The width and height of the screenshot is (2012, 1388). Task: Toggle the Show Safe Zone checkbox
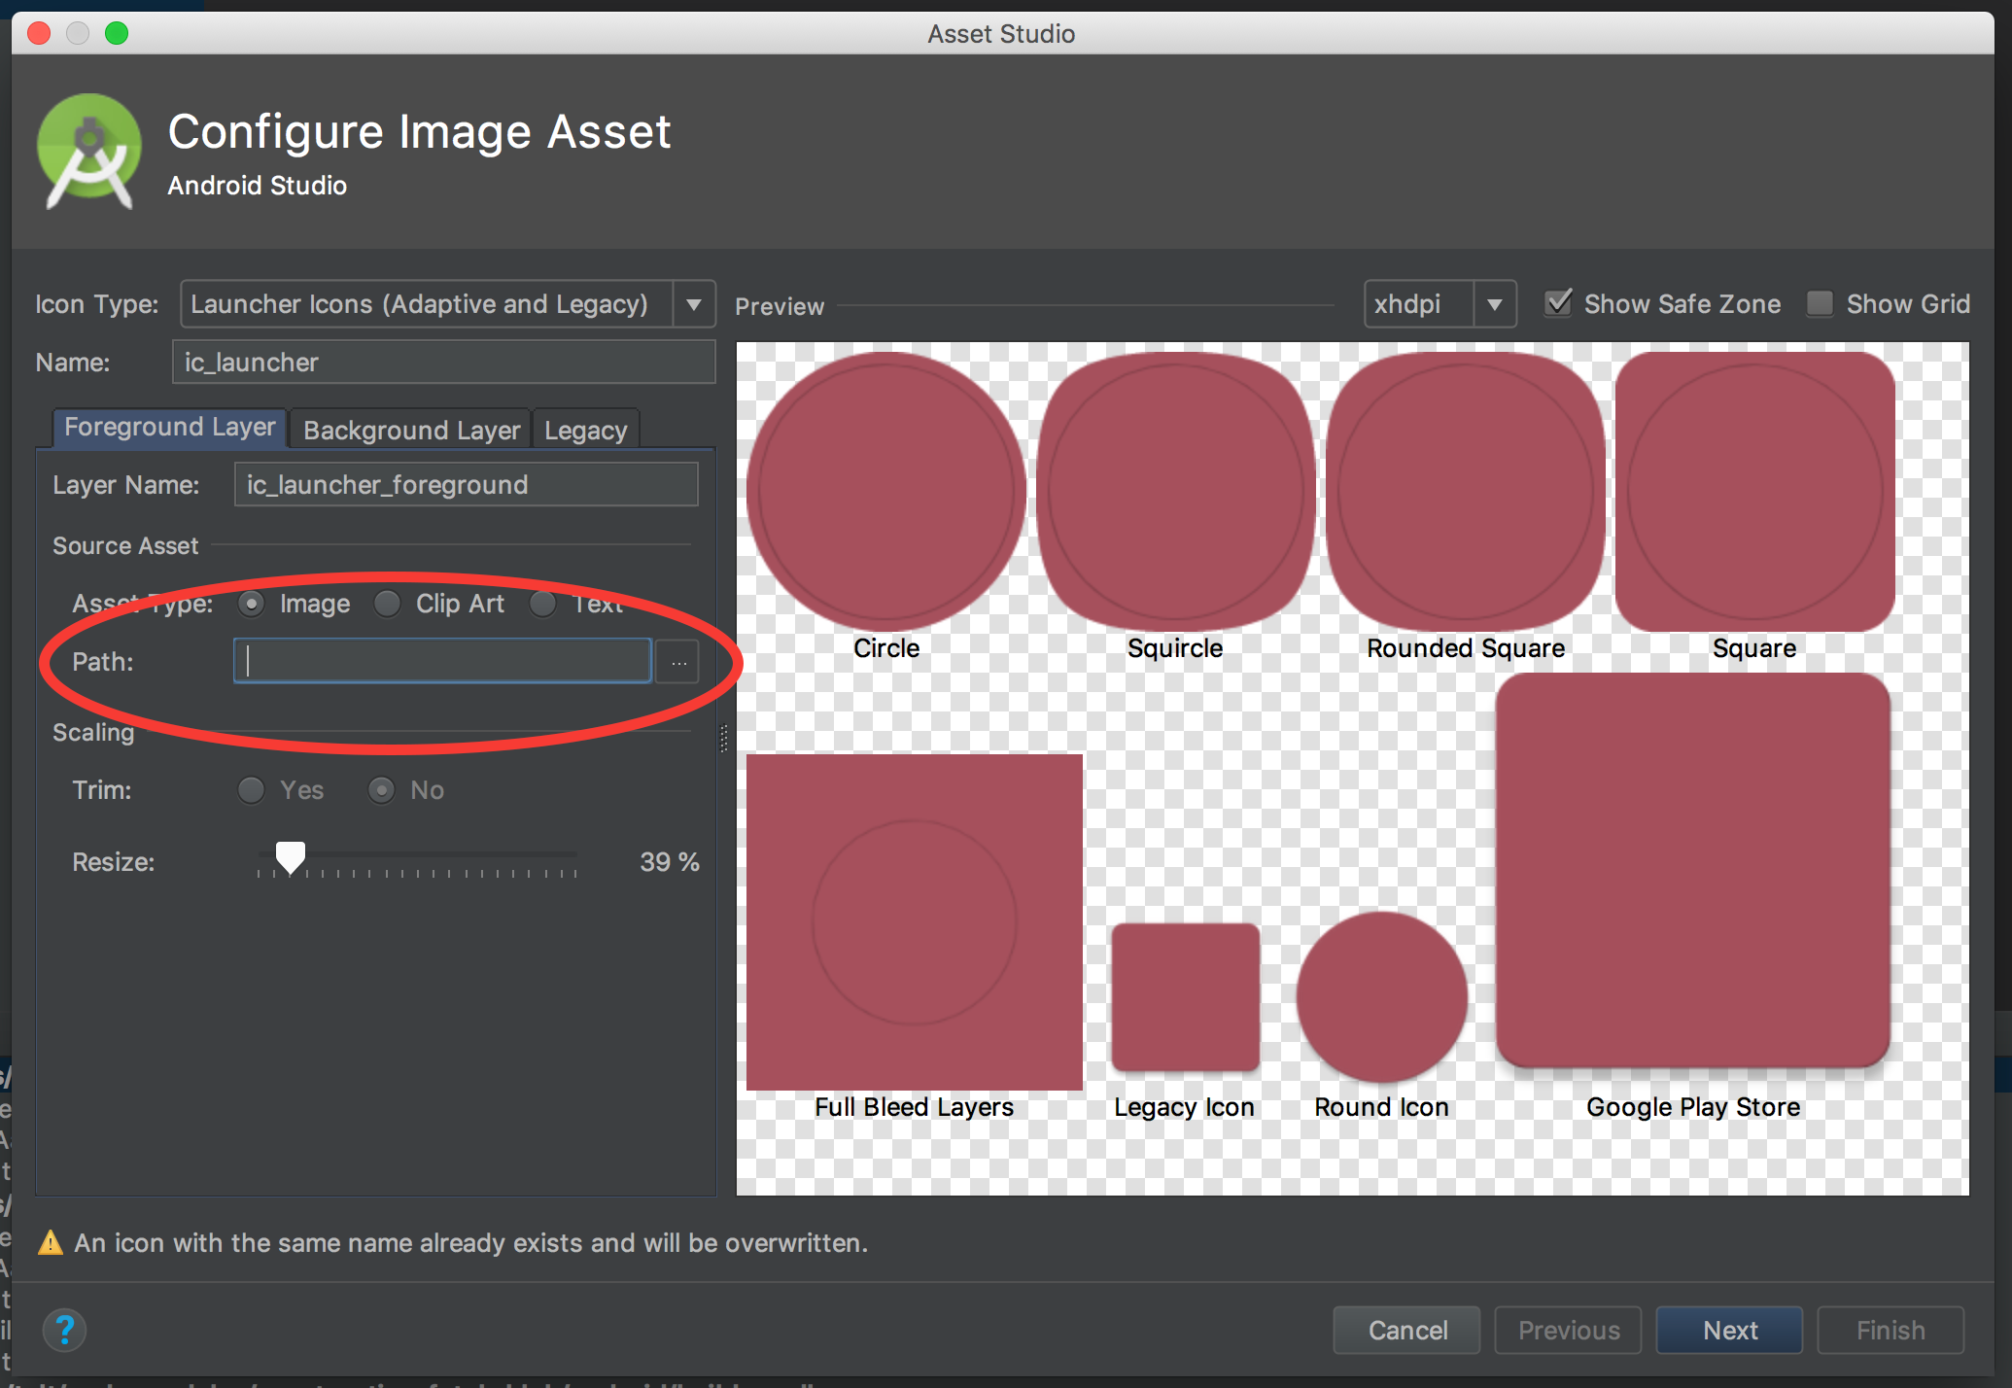tap(1559, 303)
